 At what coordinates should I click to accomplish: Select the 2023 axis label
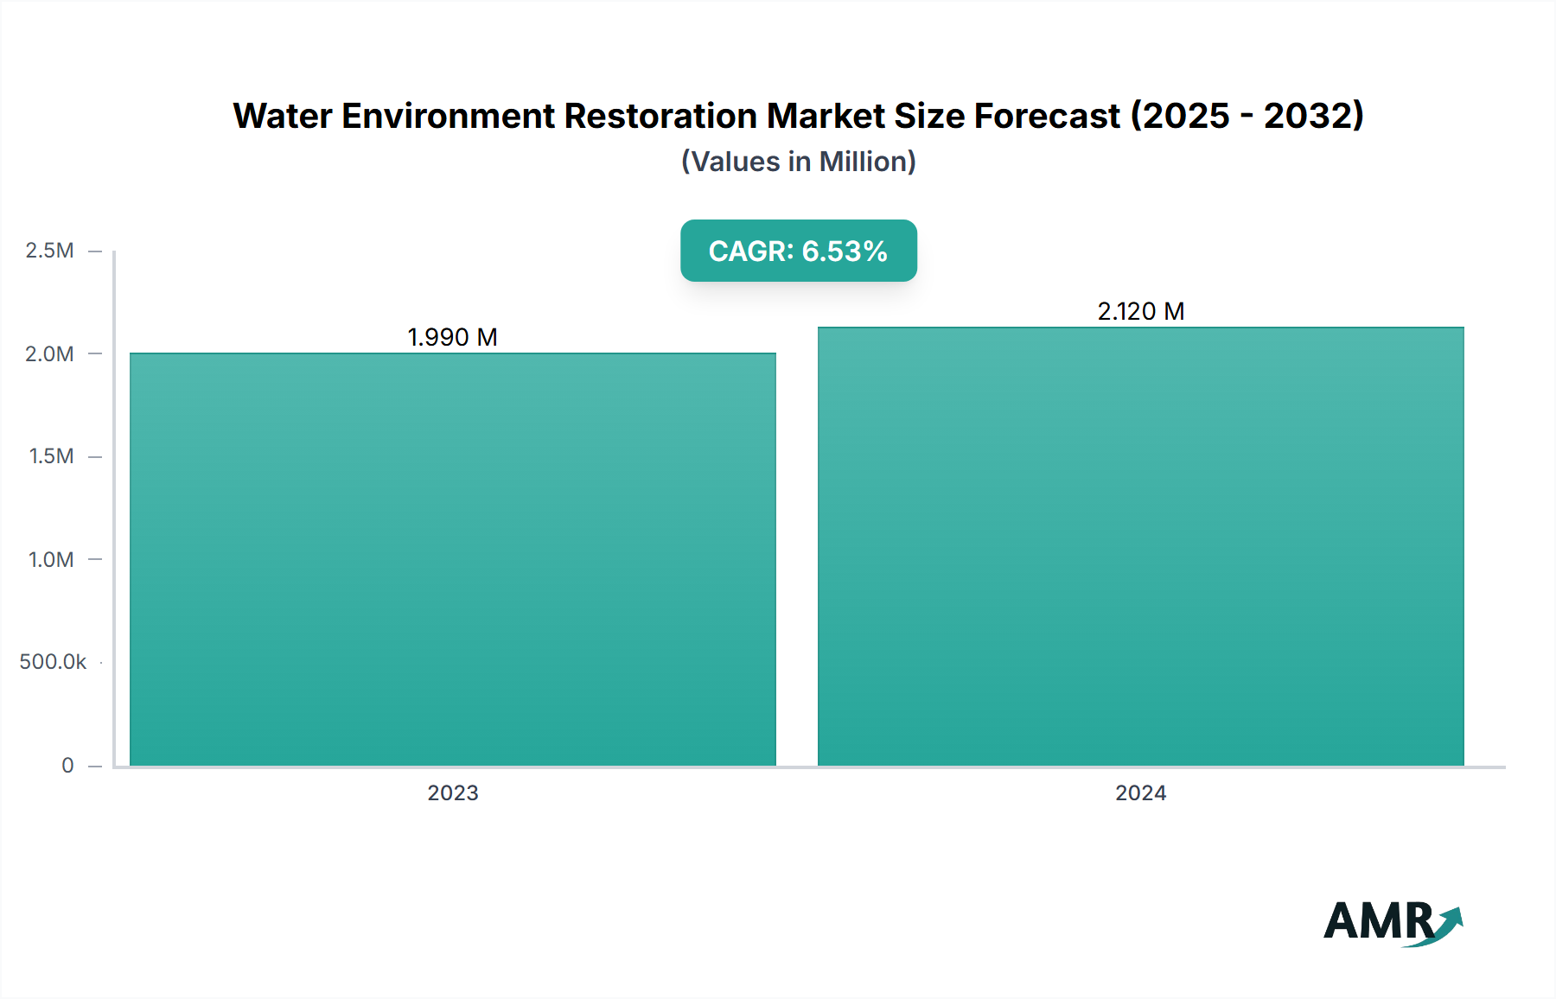coord(453,792)
